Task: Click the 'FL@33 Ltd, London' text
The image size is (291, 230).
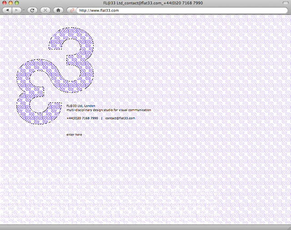Action: click(81, 106)
